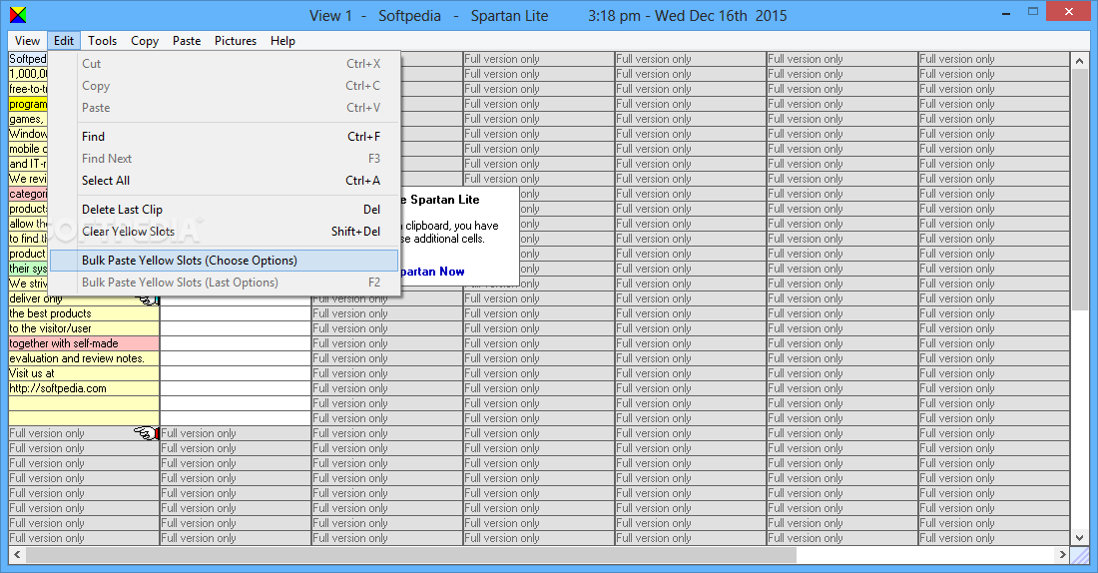1098x573 pixels.
Task: Close the Spartan Lite window
Action: click(1069, 12)
